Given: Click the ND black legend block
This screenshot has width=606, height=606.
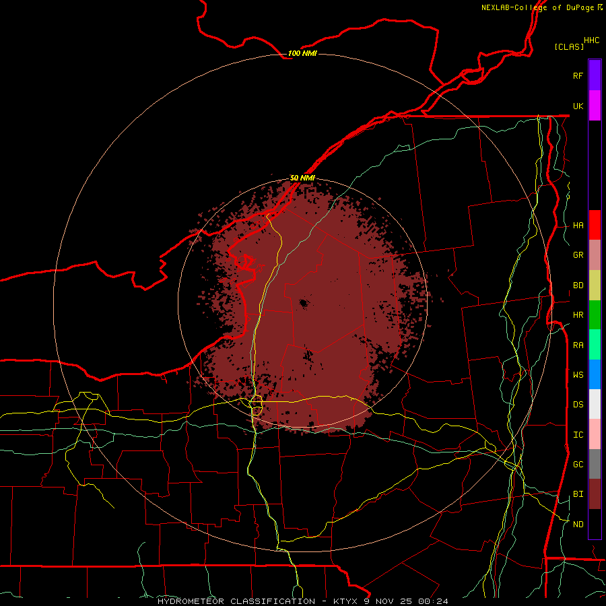Looking at the screenshot, I should tap(595, 524).
